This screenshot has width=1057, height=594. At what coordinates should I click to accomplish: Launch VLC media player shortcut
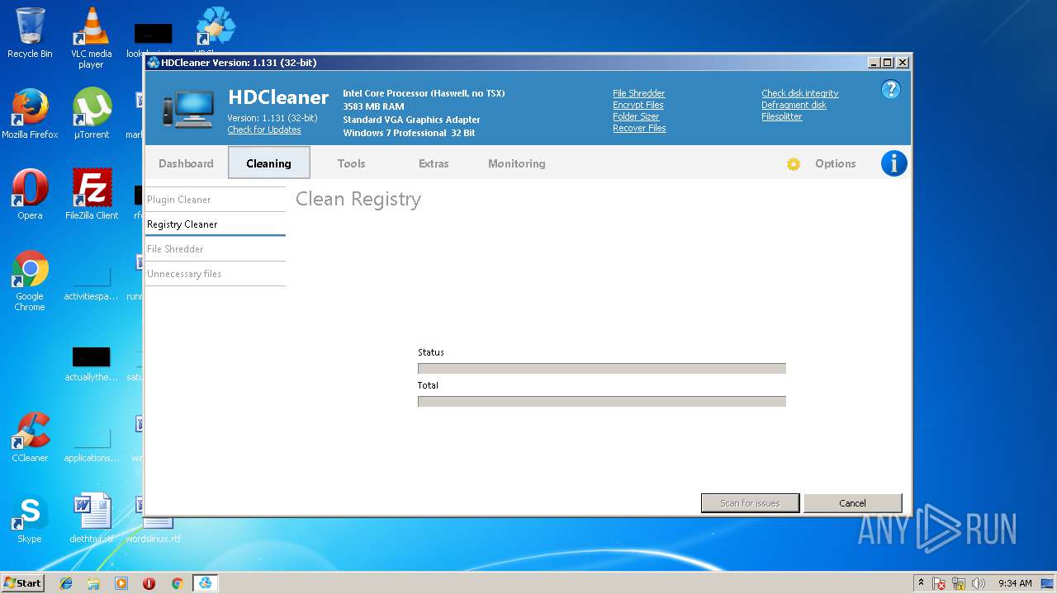[92, 38]
